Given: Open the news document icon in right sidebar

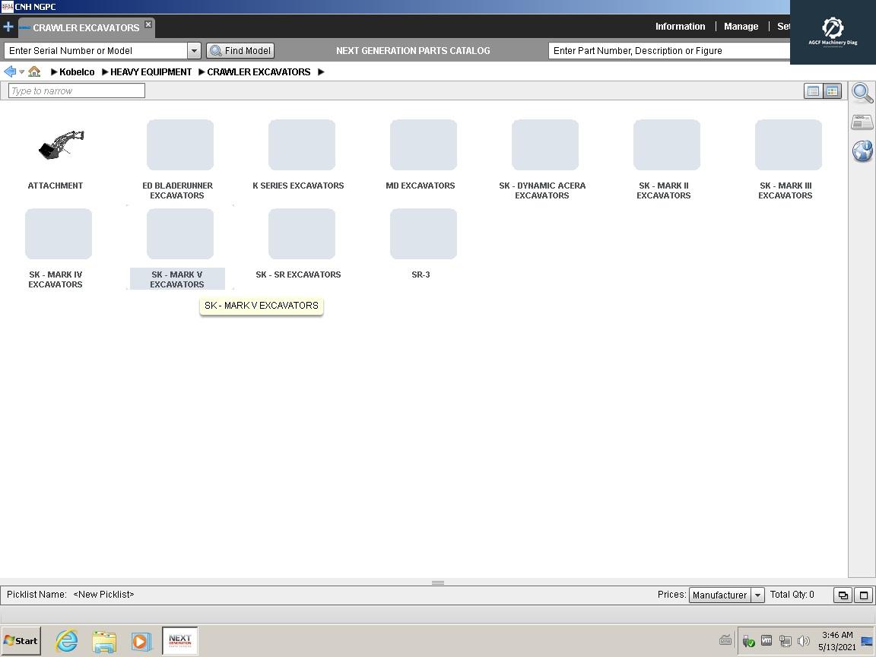Looking at the screenshot, I should point(862,122).
